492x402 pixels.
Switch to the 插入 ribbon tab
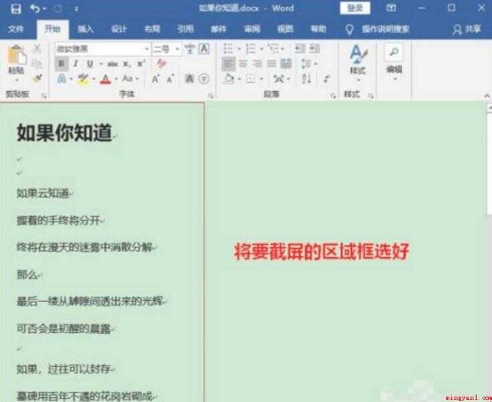tap(85, 29)
